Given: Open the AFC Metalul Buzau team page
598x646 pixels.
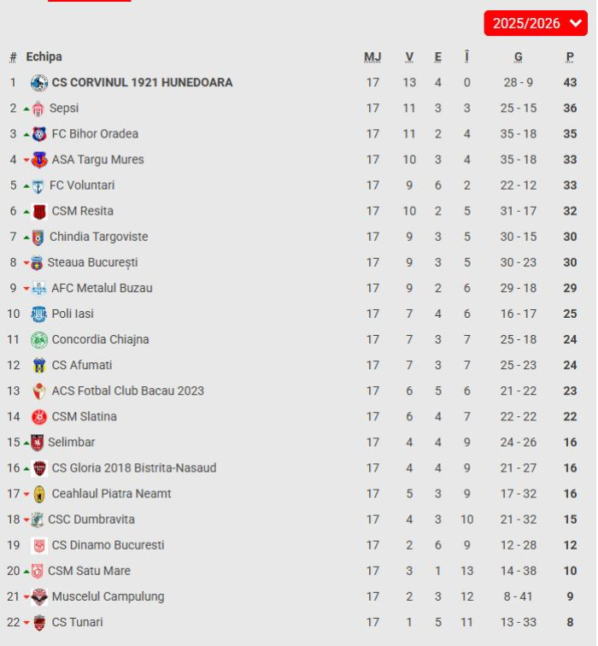Looking at the screenshot, I should coord(102,288).
